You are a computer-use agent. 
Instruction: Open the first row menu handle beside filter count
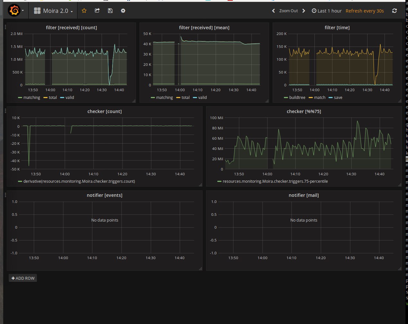click(5, 27)
